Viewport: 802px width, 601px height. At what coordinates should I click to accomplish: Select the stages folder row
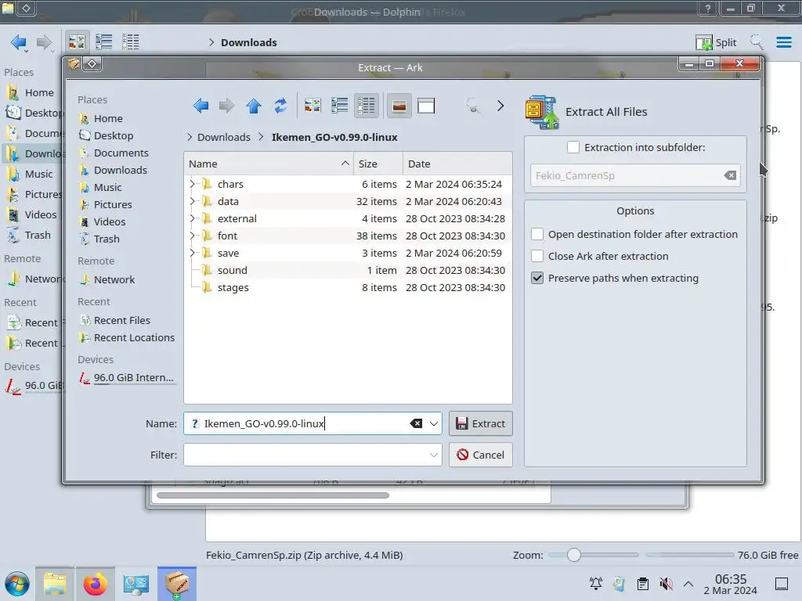pyautogui.click(x=348, y=287)
